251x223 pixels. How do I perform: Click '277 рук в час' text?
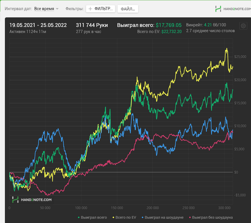89,32
